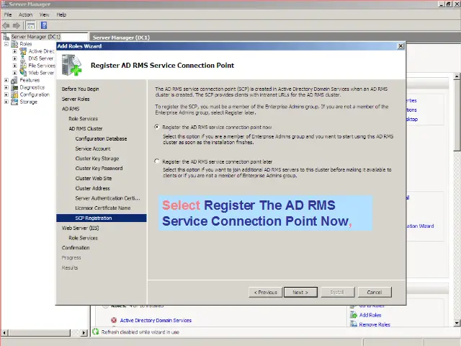The image size is (461, 346).
Task: Click the Add Roles link in Server Manager
Action: (x=370, y=315)
